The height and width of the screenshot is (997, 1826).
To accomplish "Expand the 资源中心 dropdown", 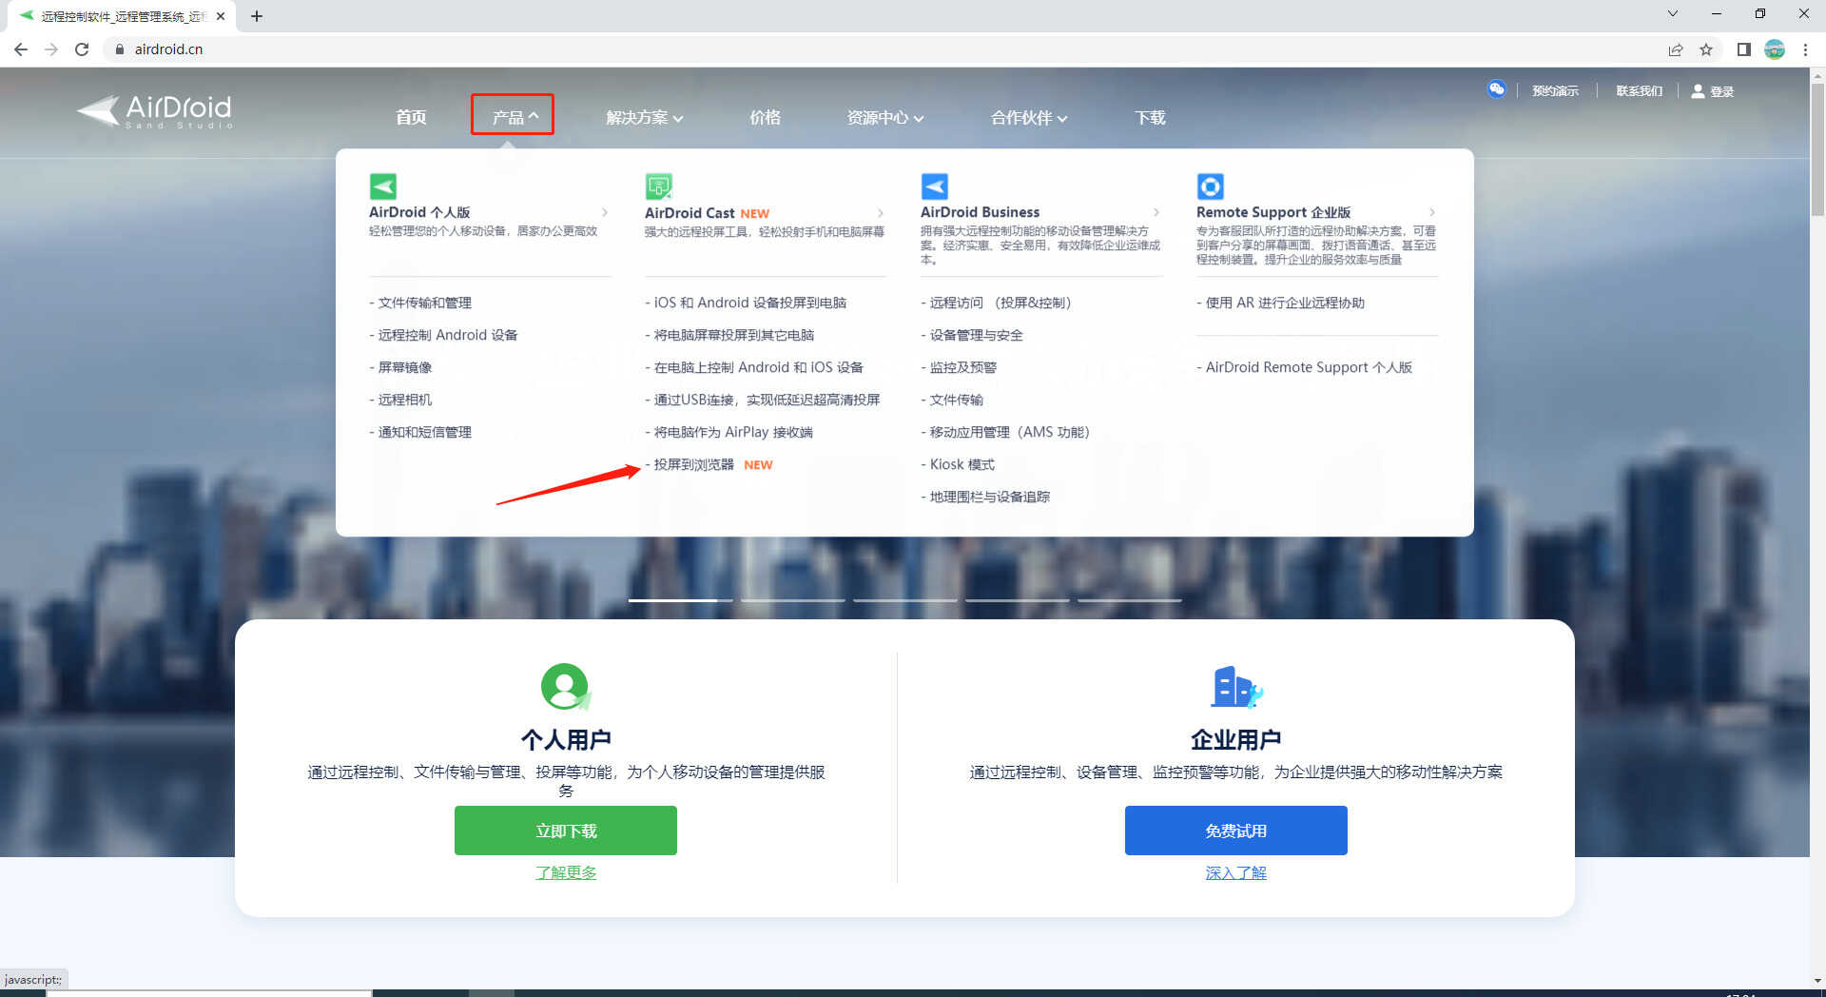I will tap(884, 118).
